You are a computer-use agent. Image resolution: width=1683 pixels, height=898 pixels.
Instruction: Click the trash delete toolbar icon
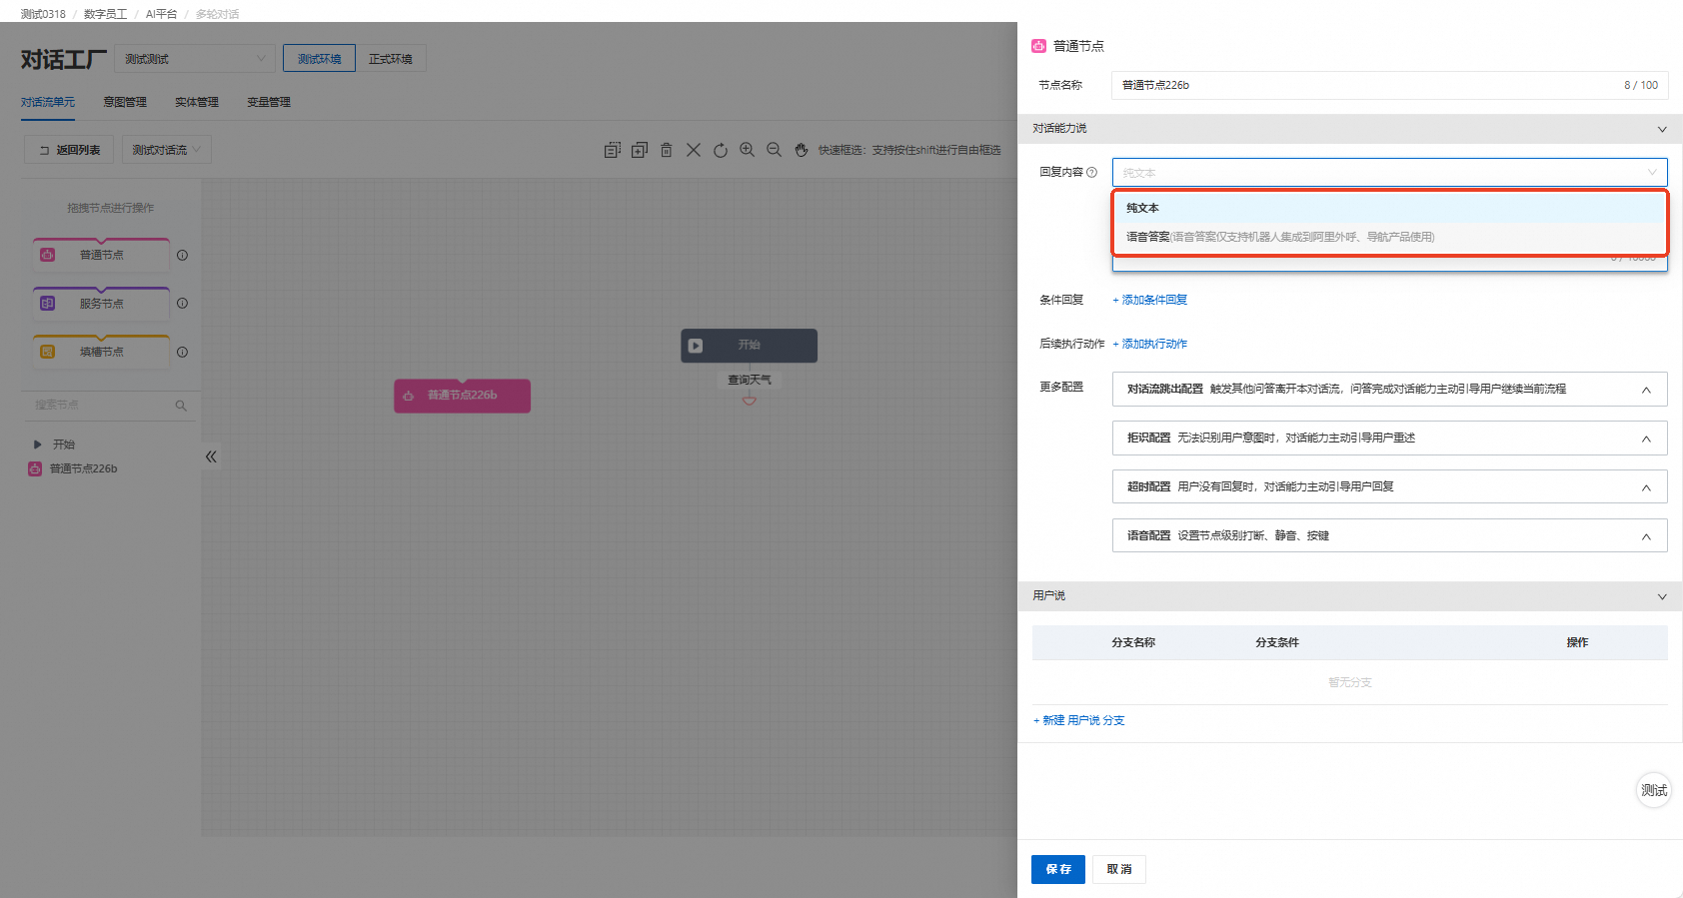tap(666, 150)
